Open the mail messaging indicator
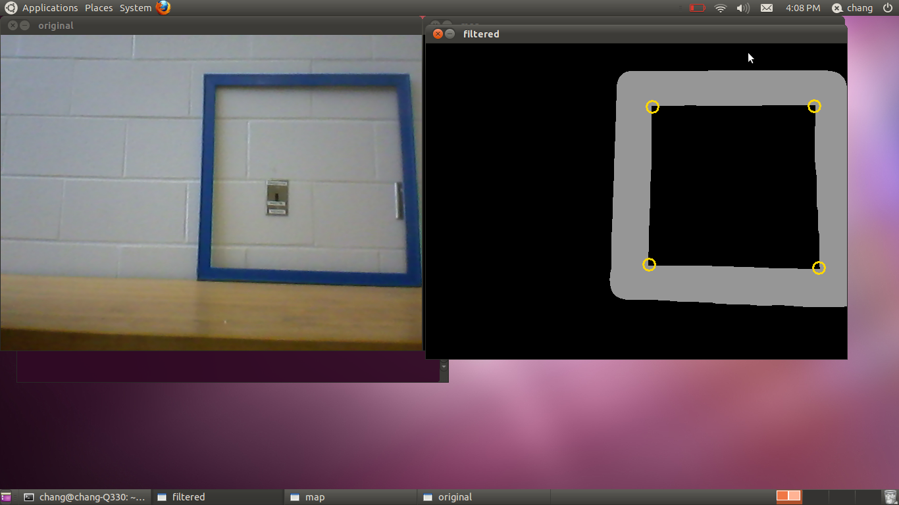This screenshot has width=899, height=505. pyautogui.click(x=767, y=8)
